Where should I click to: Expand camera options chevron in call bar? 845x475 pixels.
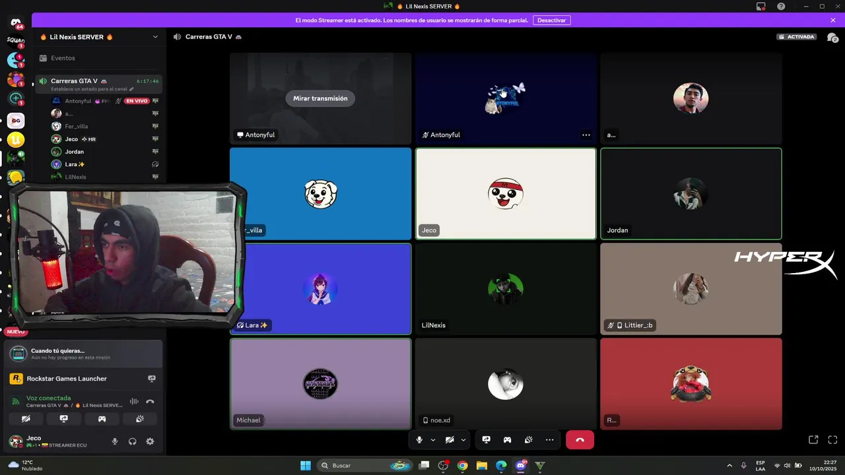click(x=463, y=440)
